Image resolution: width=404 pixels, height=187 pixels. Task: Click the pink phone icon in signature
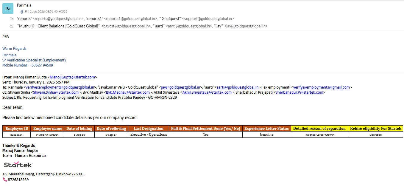tap(5, 180)
